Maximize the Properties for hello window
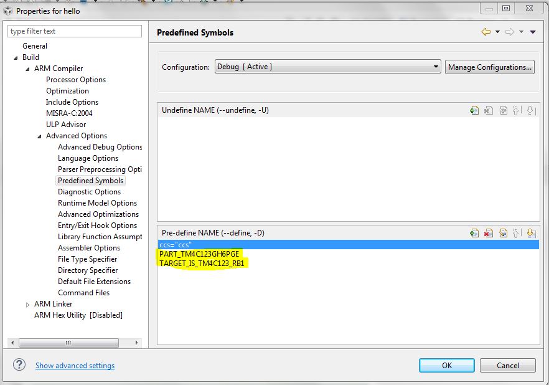The image size is (549, 385). [x=506, y=8]
